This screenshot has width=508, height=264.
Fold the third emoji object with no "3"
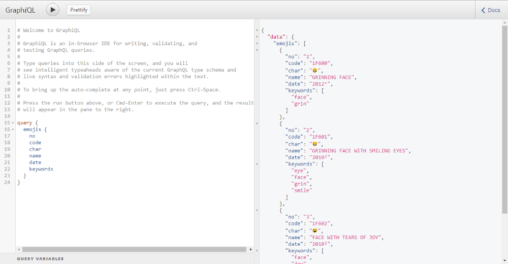pos(257,210)
